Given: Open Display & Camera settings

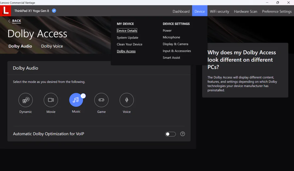Looking at the screenshot, I should point(176,44).
